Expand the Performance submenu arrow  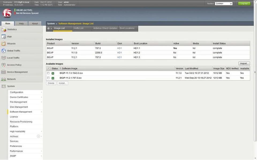coord(41,151)
